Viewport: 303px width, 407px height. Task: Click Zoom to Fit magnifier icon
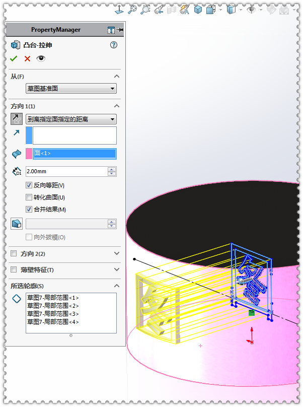132,10
